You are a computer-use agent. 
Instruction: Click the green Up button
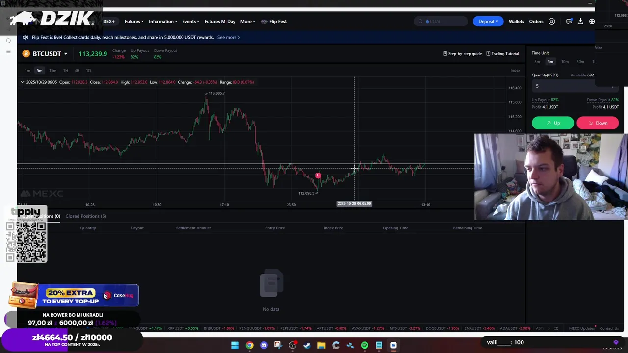point(553,123)
